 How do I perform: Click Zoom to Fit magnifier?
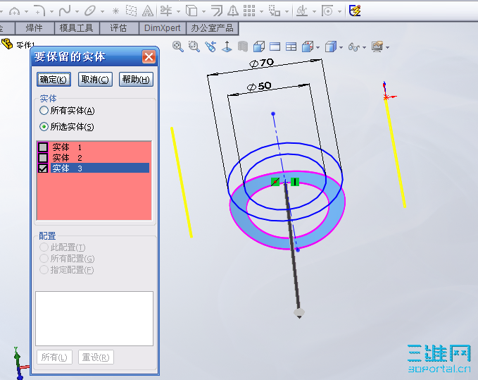pyautogui.click(x=178, y=47)
